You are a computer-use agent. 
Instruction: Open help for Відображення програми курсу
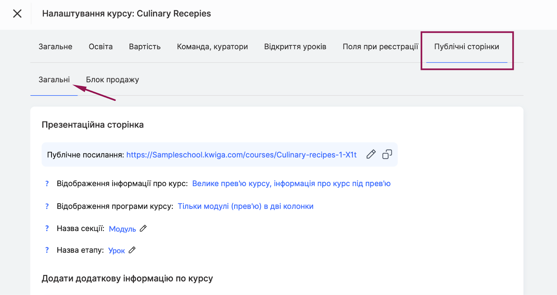click(47, 206)
